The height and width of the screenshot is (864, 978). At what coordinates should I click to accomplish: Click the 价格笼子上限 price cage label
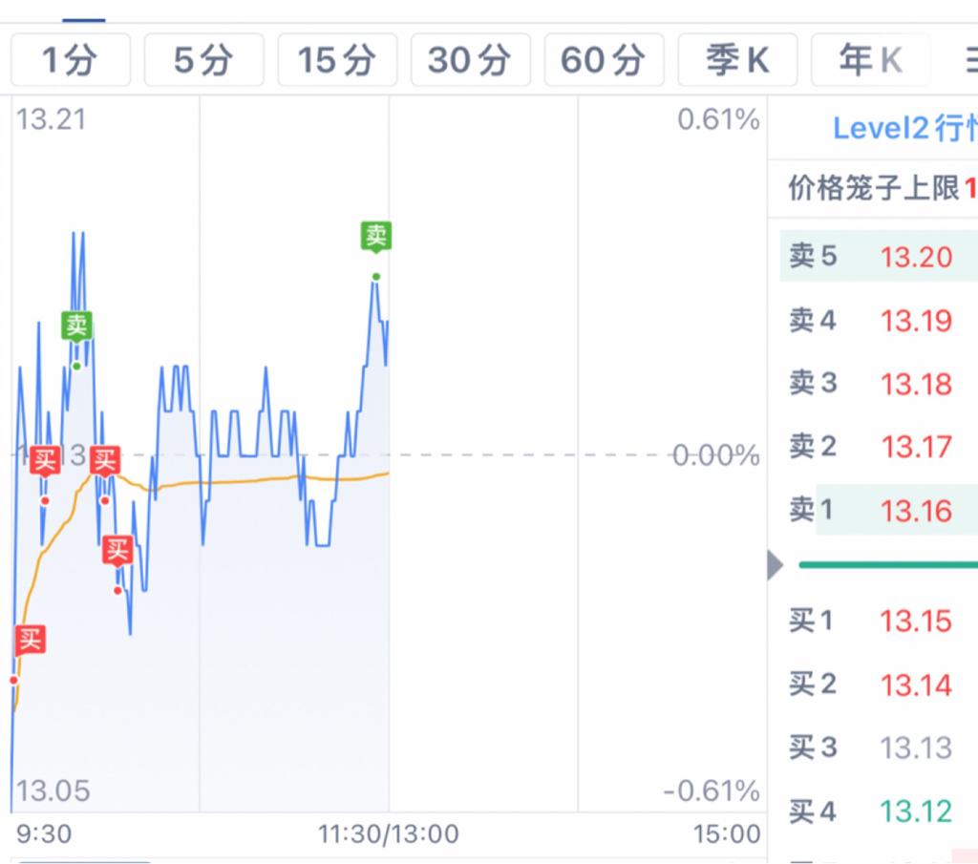[873, 188]
